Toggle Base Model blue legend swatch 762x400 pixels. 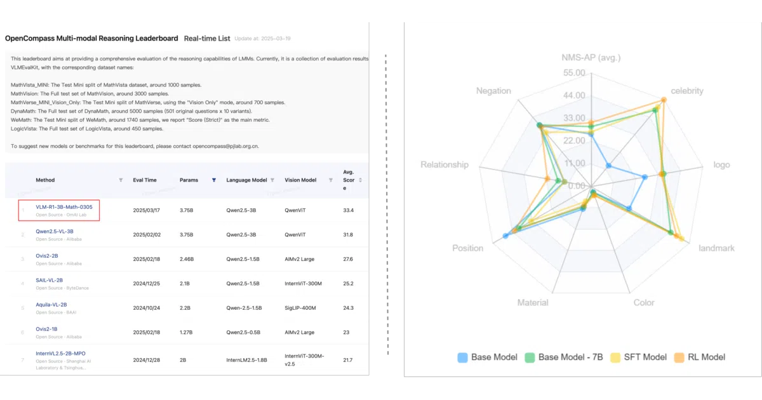pyautogui.click(x=463, y=357)
